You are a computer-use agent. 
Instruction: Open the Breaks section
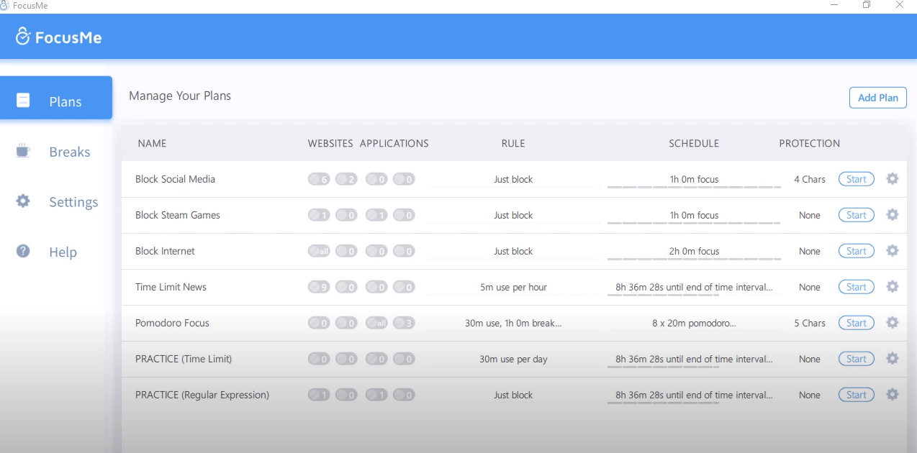[56, 152]
